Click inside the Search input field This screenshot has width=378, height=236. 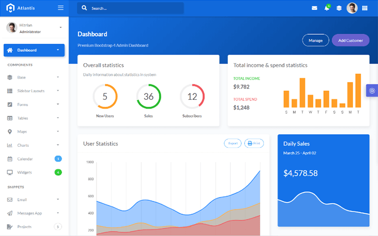coord(134,8)
